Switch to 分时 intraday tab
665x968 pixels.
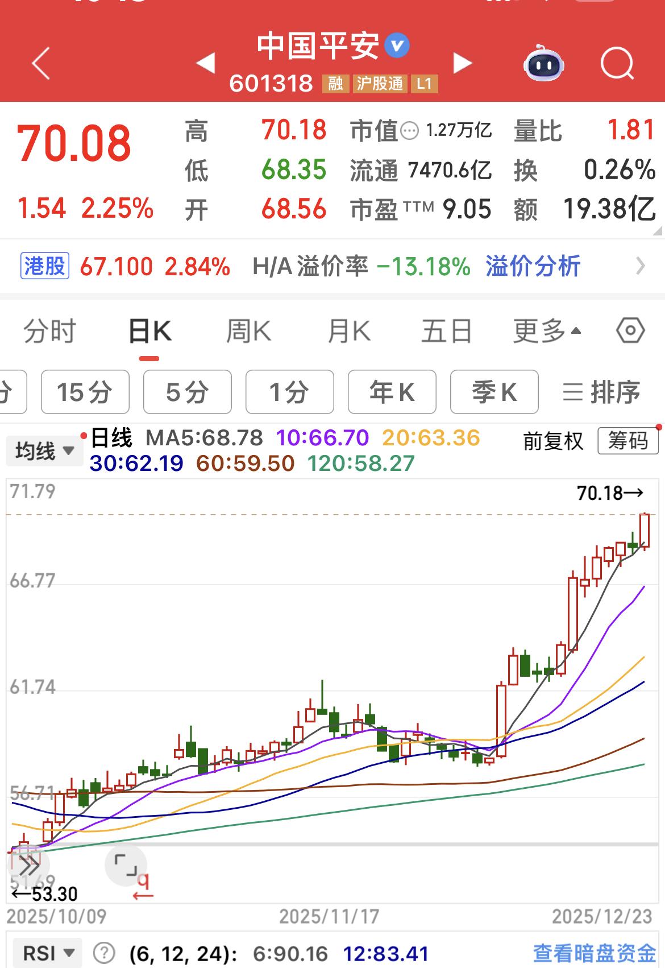point(49,330)
